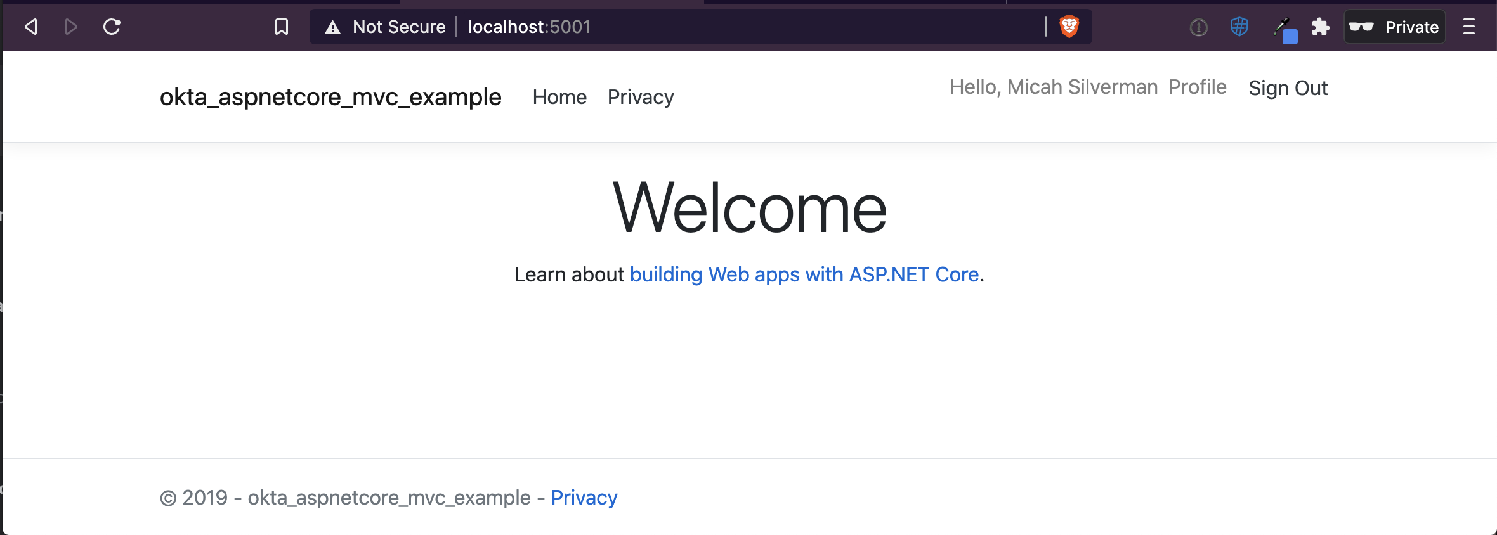Bookmark this page with the bookmark icon

pos(282,27)
